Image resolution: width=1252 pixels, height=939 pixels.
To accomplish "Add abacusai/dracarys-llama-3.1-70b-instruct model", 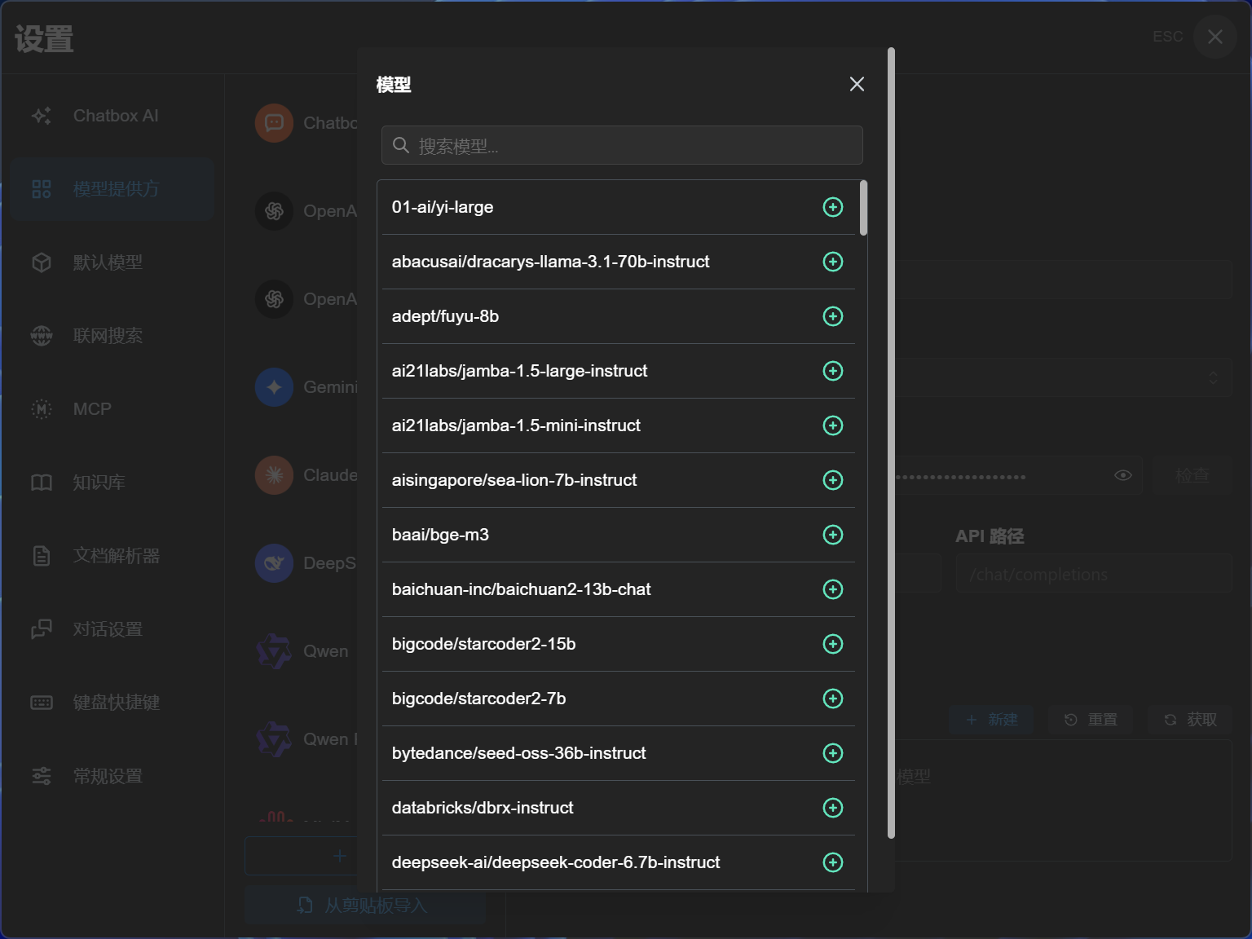I will [832, 262].
